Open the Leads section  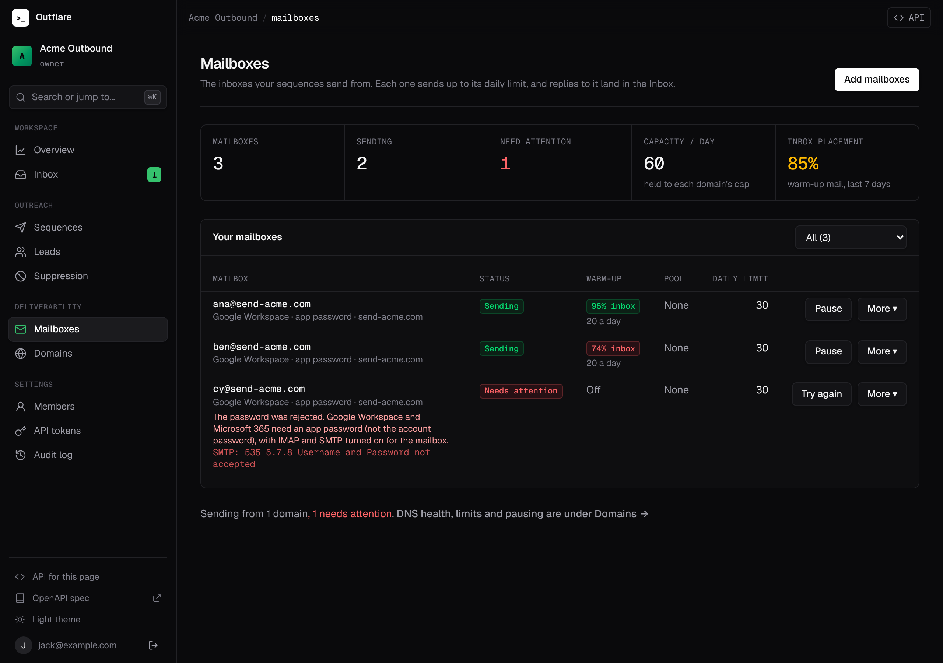tap(88, 252)
